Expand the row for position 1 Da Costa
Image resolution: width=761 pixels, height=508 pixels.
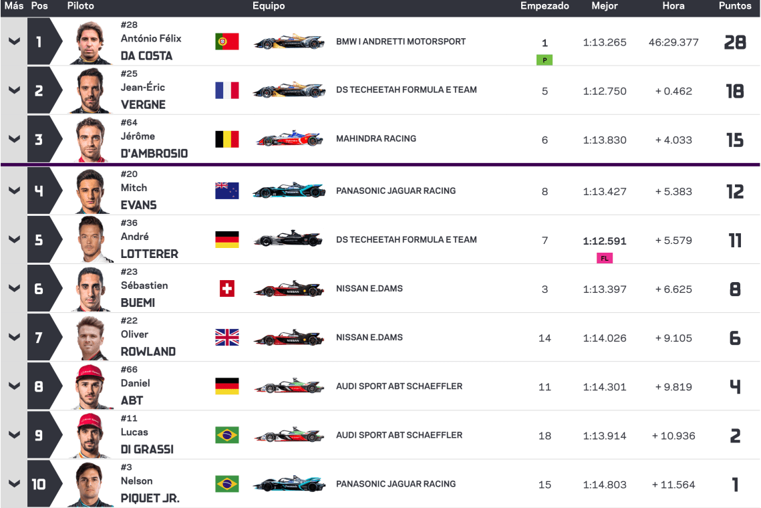coord(13,41)
